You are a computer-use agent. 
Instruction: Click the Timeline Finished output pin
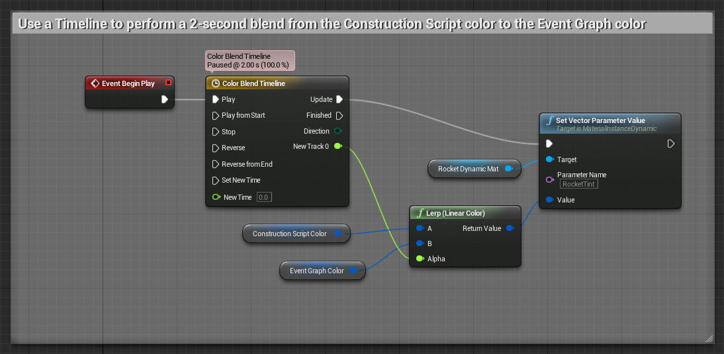pyautogui.click(x=339, y=116)
